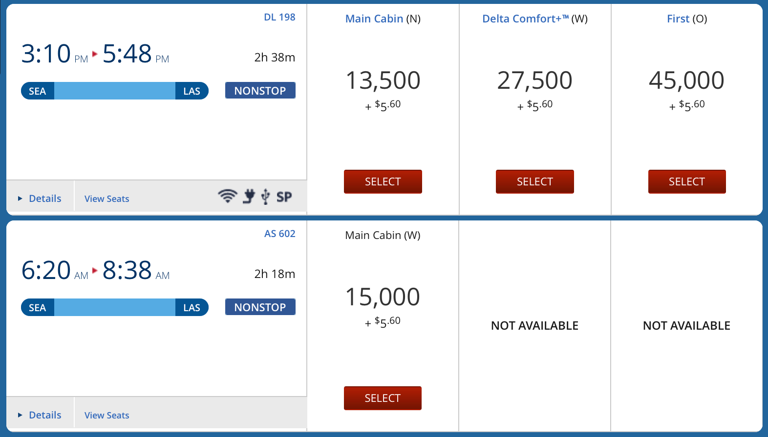This screenshot has height=437, width=768.
Task: Click the USB port amenity icon
Action: coord(265,197)
